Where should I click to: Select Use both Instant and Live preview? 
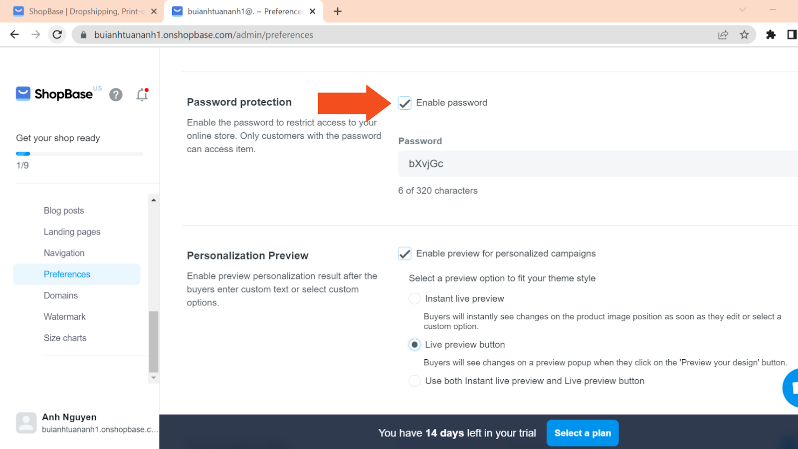tap(414, 381)
